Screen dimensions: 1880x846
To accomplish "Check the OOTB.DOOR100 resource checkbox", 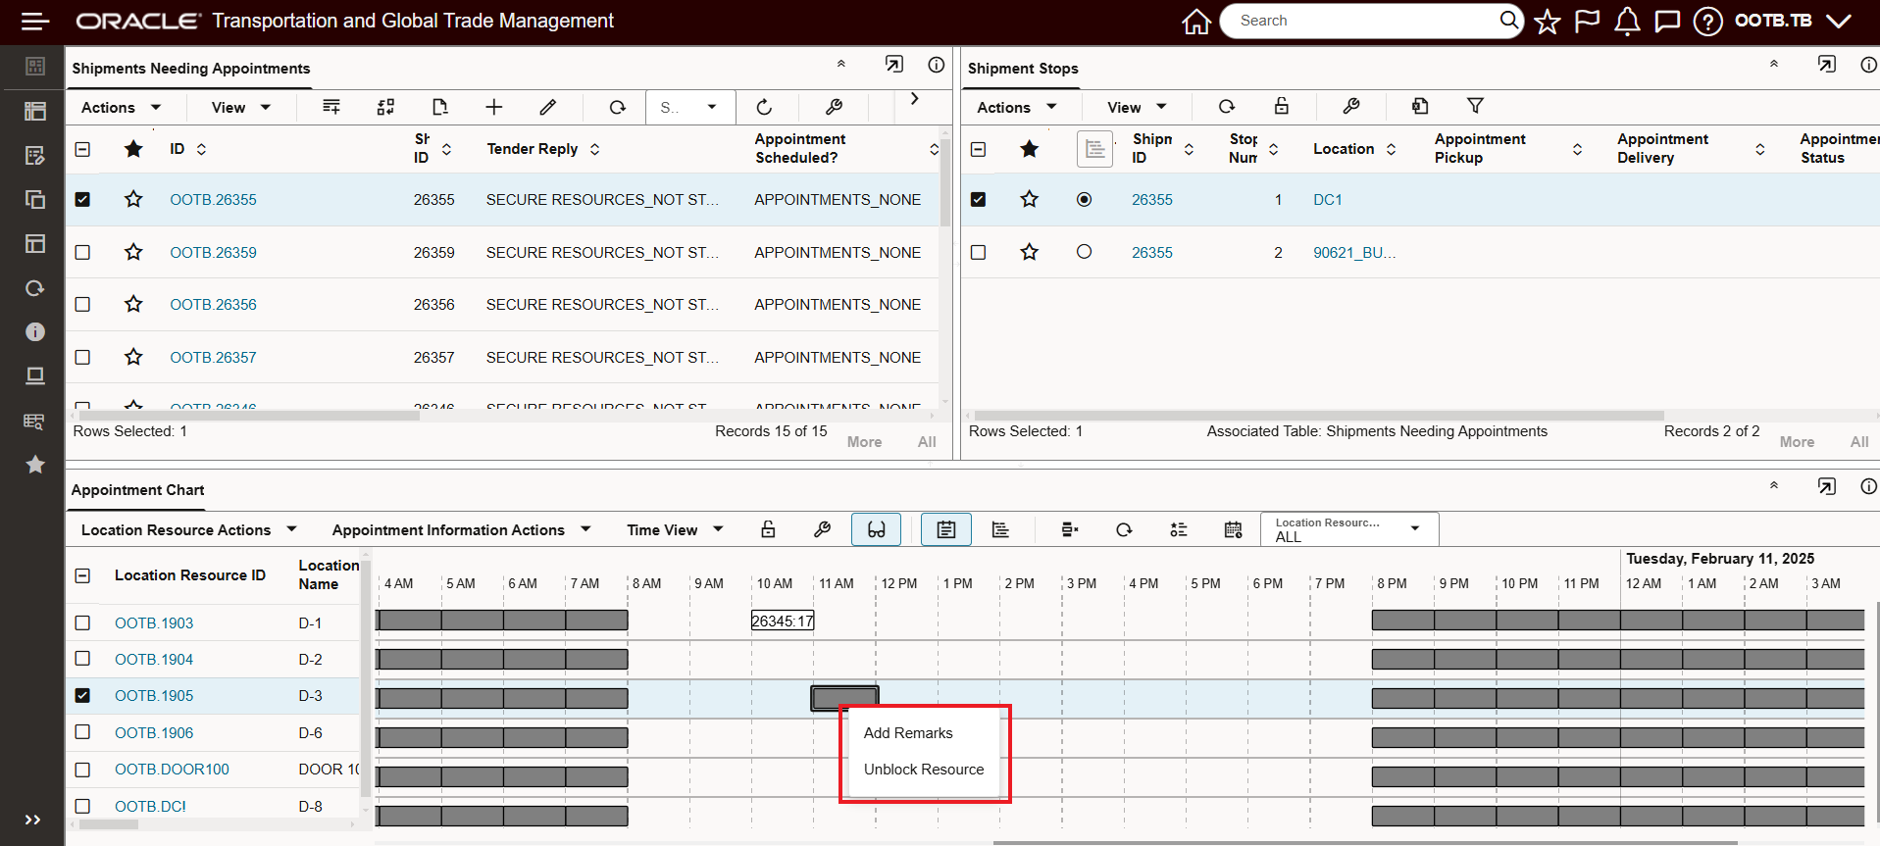I will 82,770.
